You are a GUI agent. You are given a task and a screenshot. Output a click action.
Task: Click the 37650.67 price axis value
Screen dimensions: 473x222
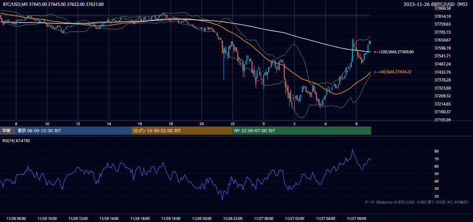(443, 40)
